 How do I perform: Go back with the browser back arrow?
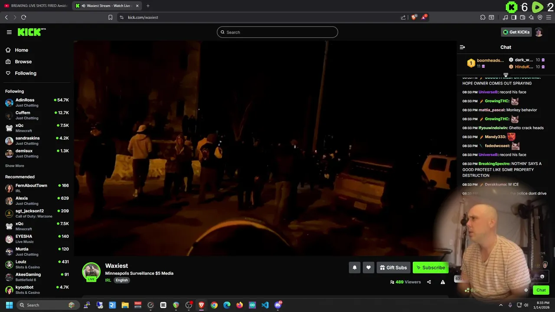click(x=7, y=17)
